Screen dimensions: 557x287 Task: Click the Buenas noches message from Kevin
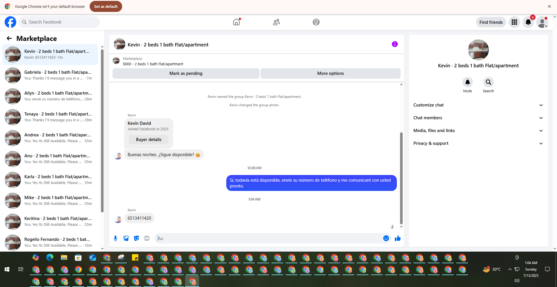[164, 155]
